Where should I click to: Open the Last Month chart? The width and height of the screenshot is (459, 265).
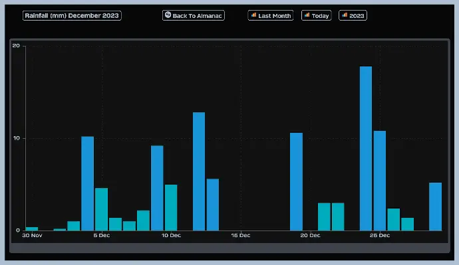tap(271, 15)
